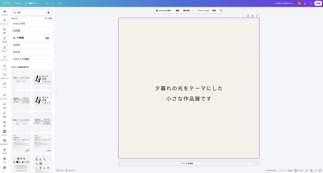This screenshot has width=323, height=173.
Task: Open the ツール tools panel
Action: [4, 67]
